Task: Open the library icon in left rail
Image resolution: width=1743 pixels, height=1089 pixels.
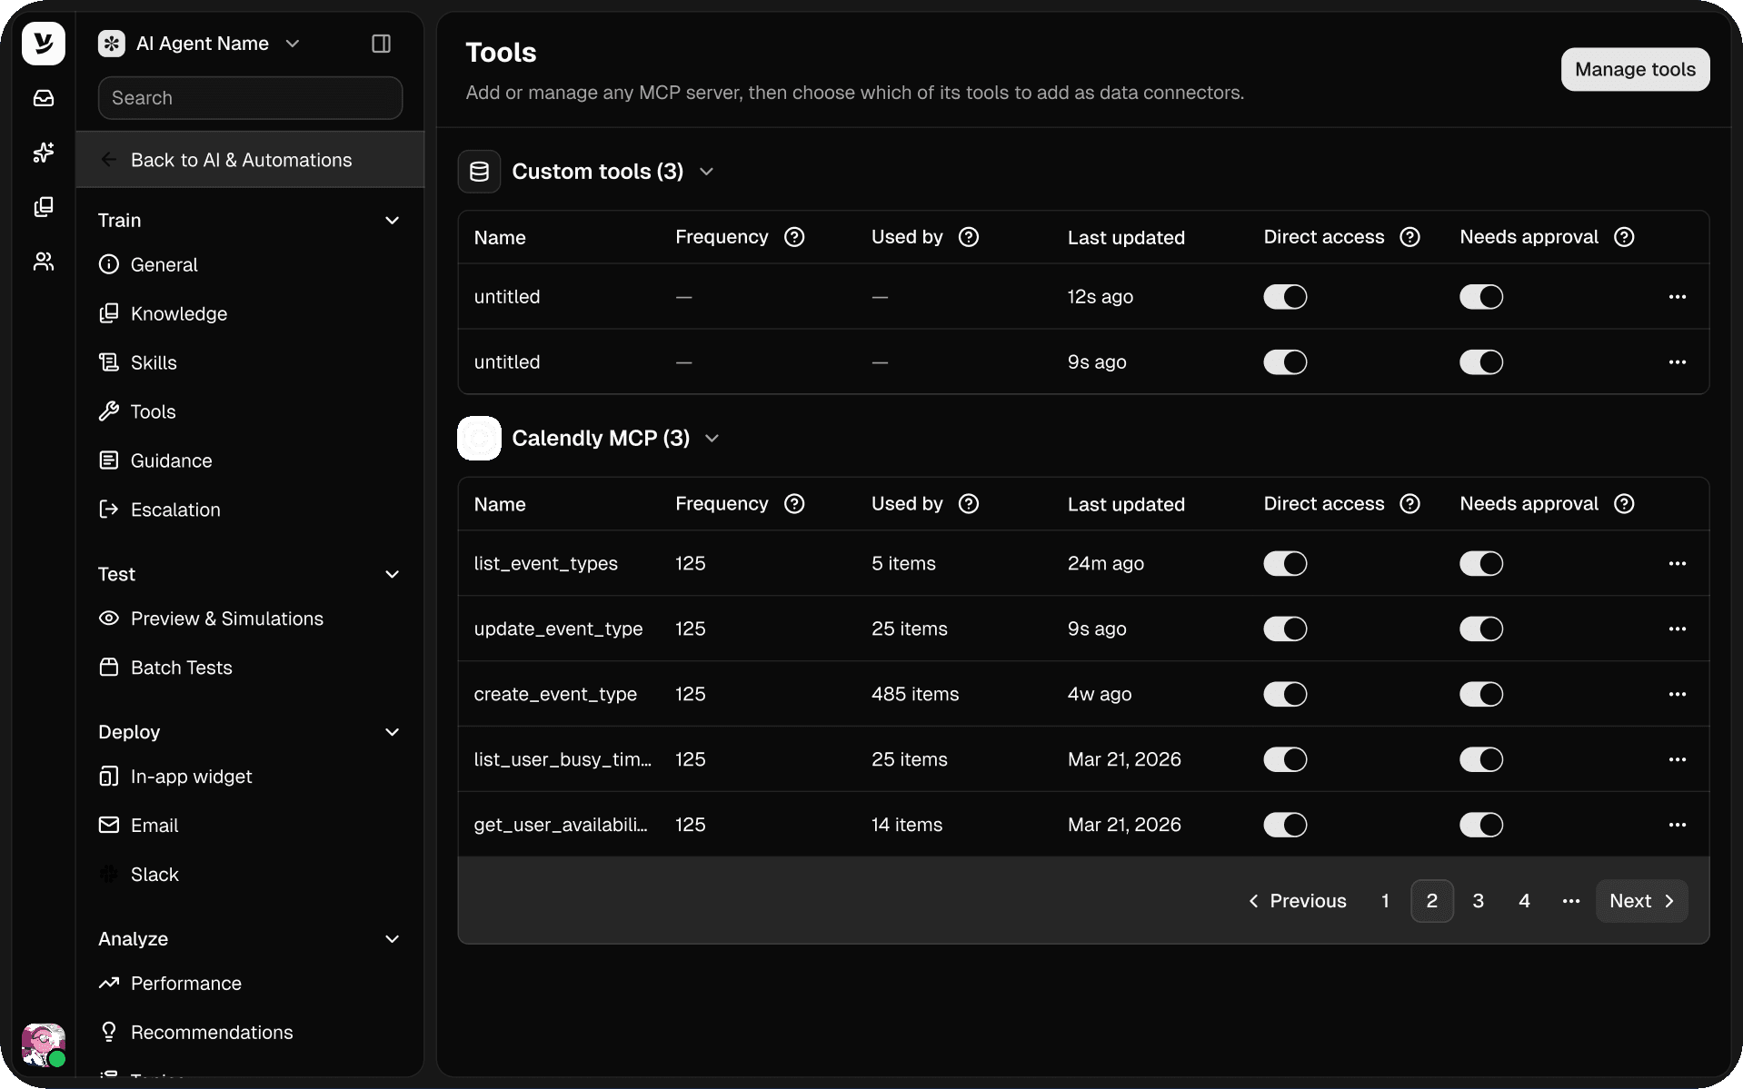Action: pos(44,207)
